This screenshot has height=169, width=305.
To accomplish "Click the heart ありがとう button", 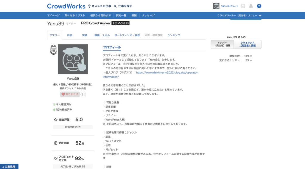I will 70,94.
